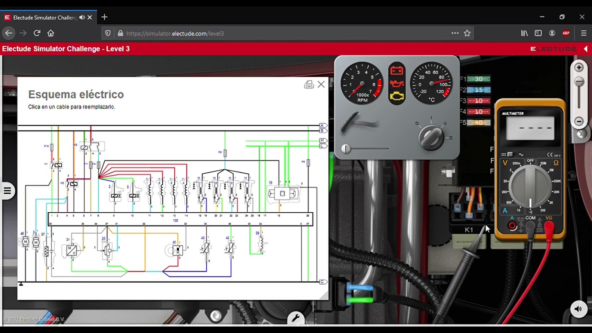This screenshot has height=333, width=592.
Task: Open the Adblock Plus extension
Action: tap(566, 33)
